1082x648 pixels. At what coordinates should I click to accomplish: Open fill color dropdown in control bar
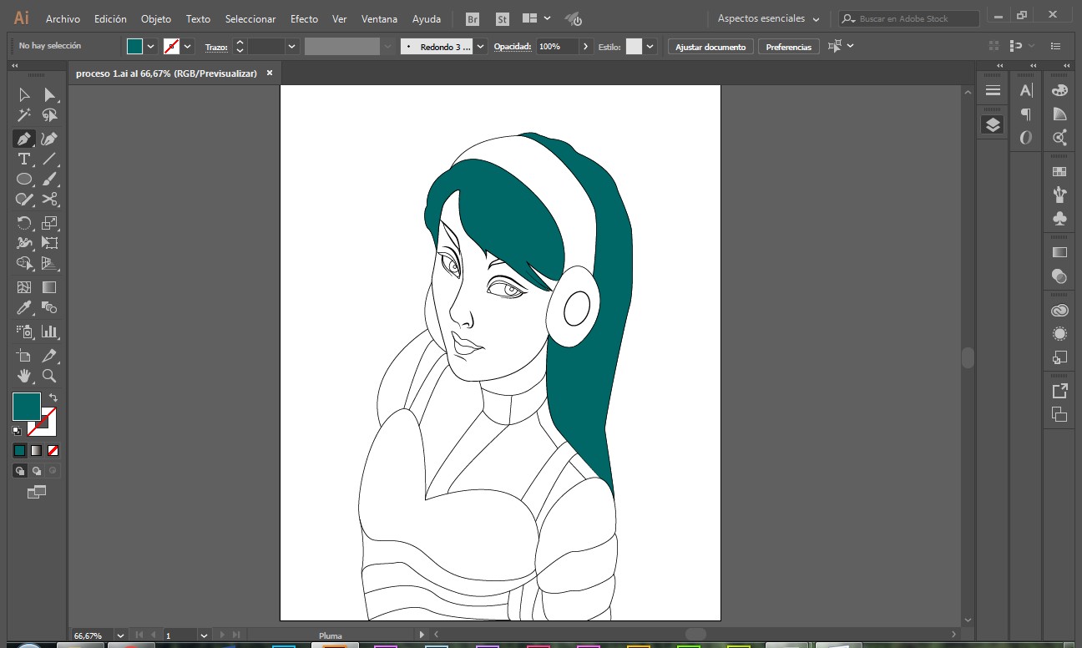pyautogui.click(x=151, y=47)
